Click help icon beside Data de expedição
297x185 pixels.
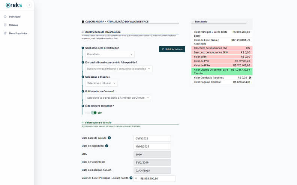(107, 146)
